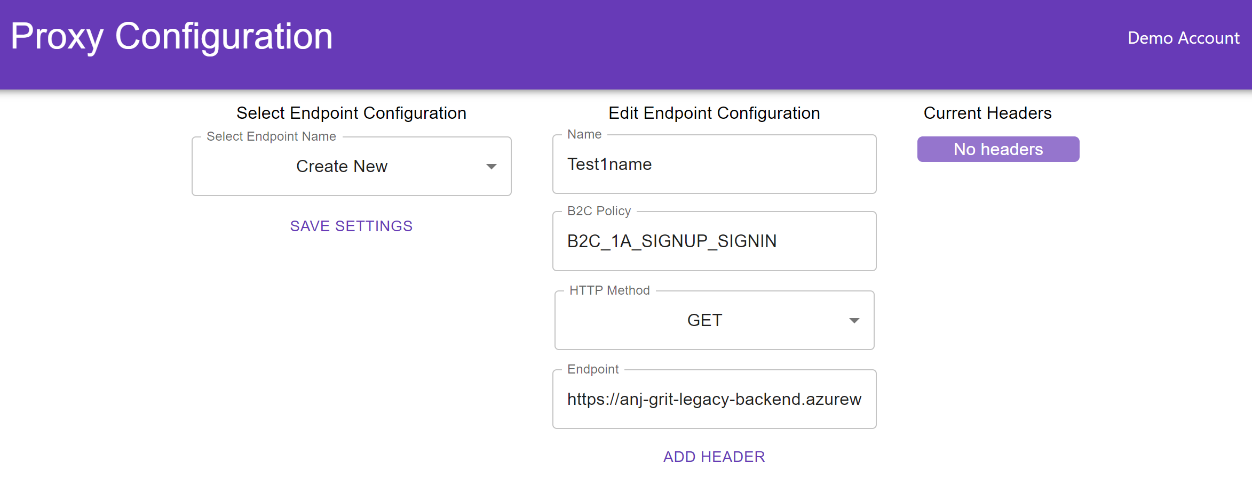The height and width of the screenshot is (487, 1252).
Task: Click the arrow beside Create New
Action: (492, 167)
